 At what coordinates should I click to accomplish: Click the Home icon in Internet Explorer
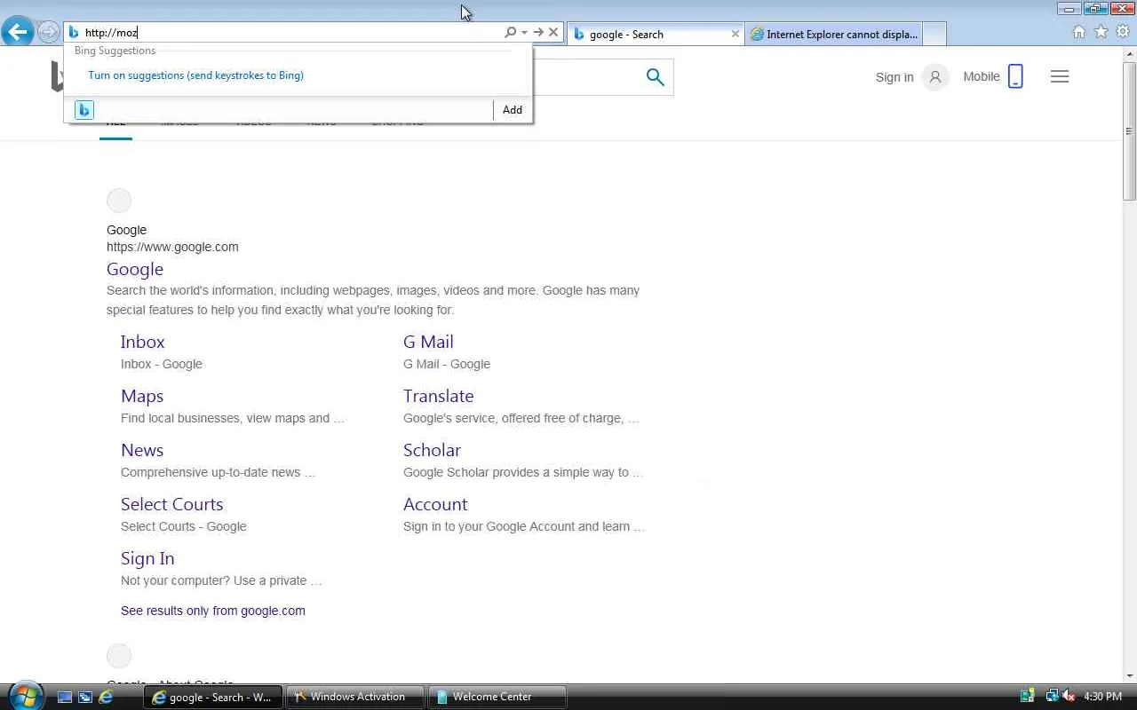point(1079,32)
